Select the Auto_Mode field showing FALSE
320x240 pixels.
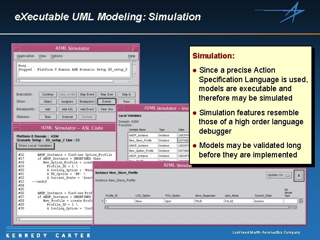click(238, 201)
